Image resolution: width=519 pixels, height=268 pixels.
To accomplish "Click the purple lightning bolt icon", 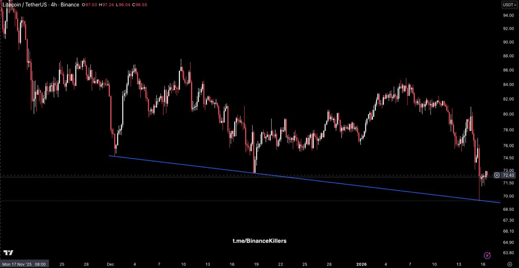I will [487, 255].
